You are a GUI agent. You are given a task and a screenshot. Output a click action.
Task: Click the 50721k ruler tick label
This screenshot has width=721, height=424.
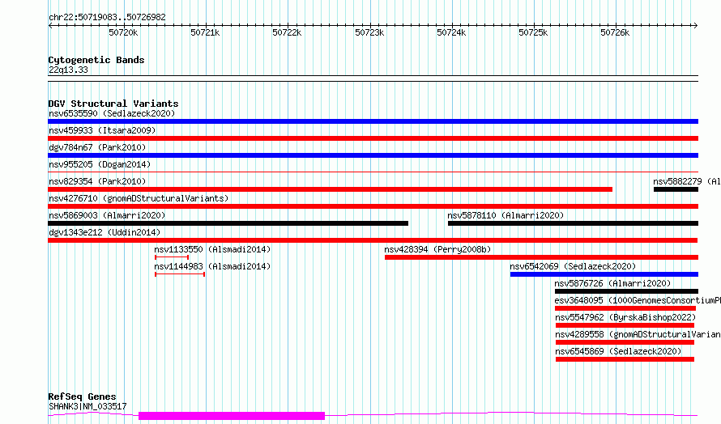pos(205,33)
